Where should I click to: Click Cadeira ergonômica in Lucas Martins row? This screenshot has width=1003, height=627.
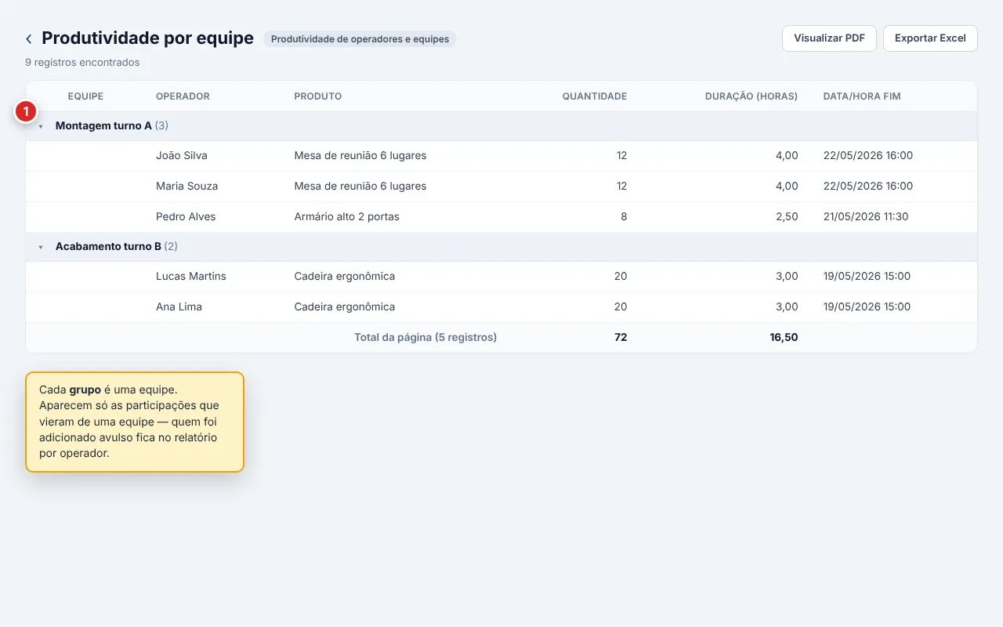tap(345, 276)
